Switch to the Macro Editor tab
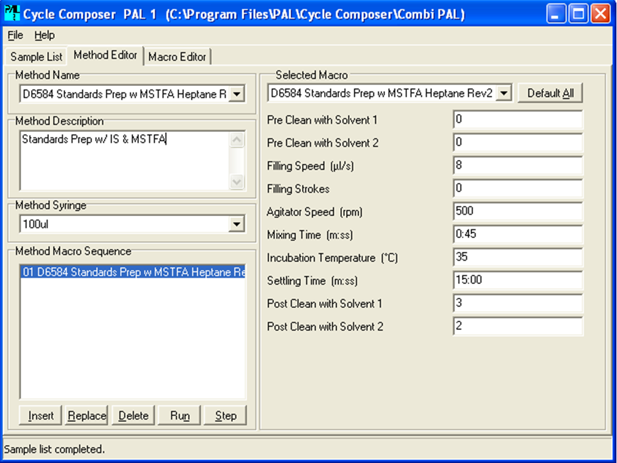Screen dimensions: 617x463 tap(177, 57)
